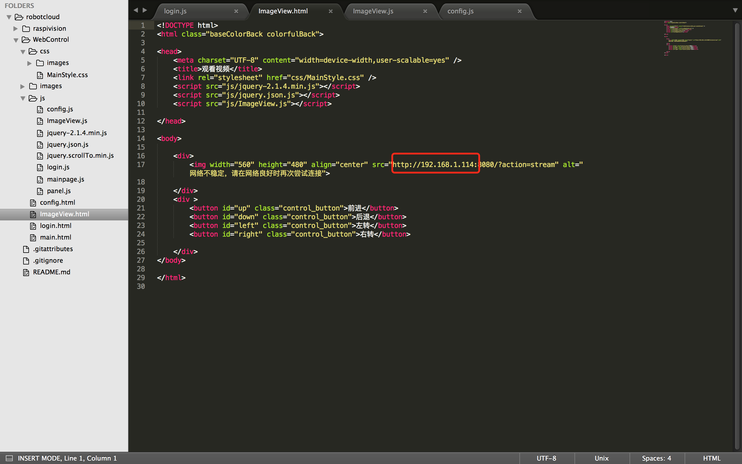Click the README.md file icon
The height and width of the screenshot is (464, 742).
pos(26,273)
